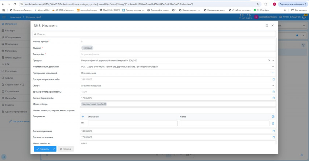Grab the document row handle icon

pyautogui.click(x=82, y=123)
